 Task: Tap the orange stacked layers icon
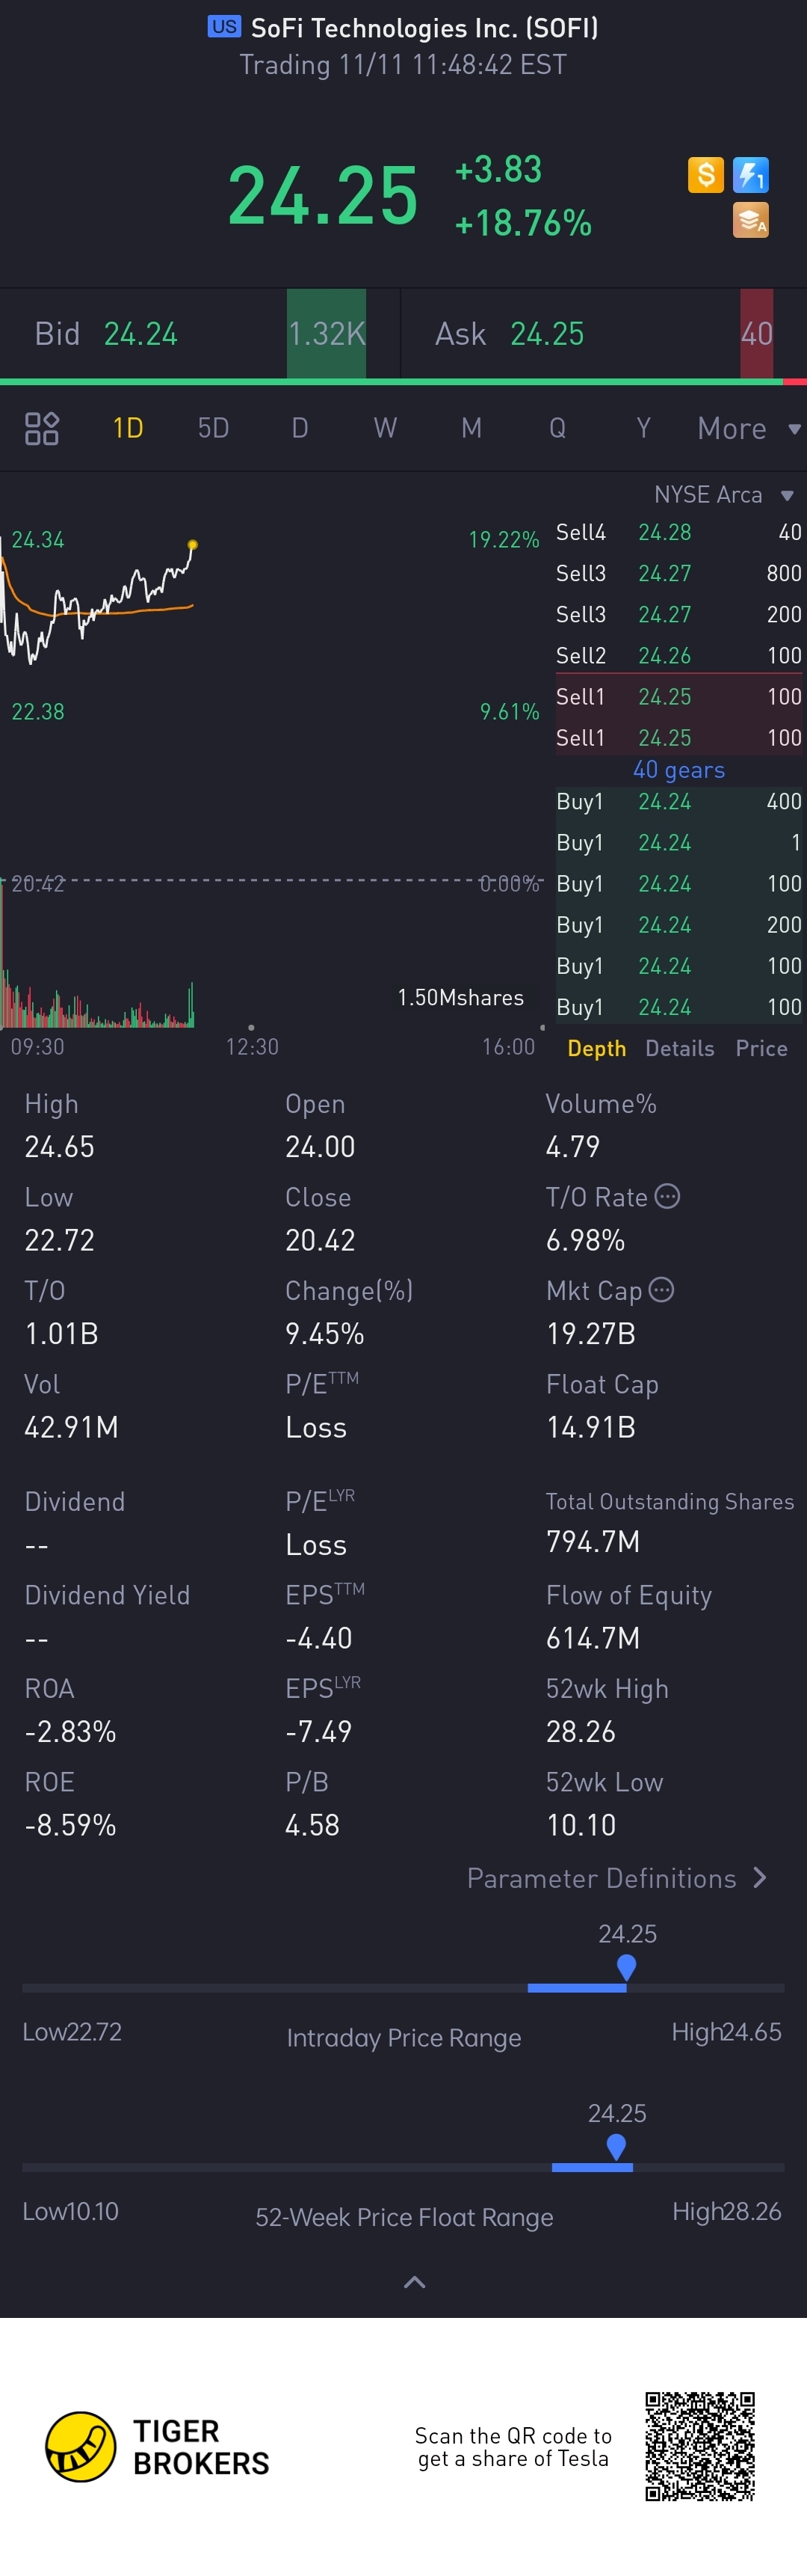coord(750,220)
